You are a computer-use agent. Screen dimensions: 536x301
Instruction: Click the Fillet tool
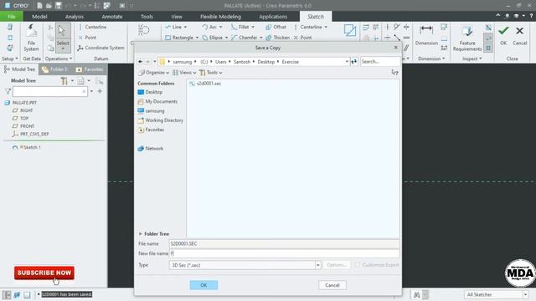pos(243,27)
